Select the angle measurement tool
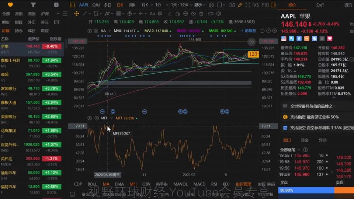 pyautogui.click(x=169, y=14)
